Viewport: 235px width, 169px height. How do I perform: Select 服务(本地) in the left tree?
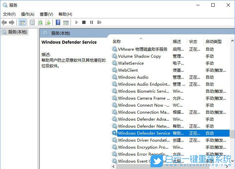click(14, 32)
